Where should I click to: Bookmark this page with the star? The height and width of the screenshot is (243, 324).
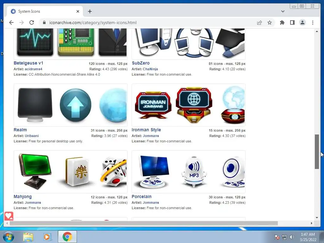[x=270, y=22]
